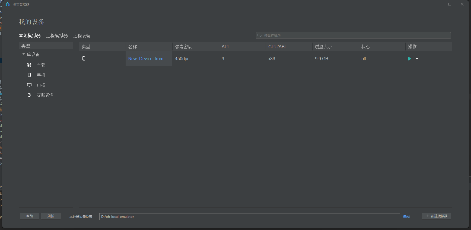Click the 新建模拟器 button
The height and width of the screenshot is (230, 471).
pos(436,216)
